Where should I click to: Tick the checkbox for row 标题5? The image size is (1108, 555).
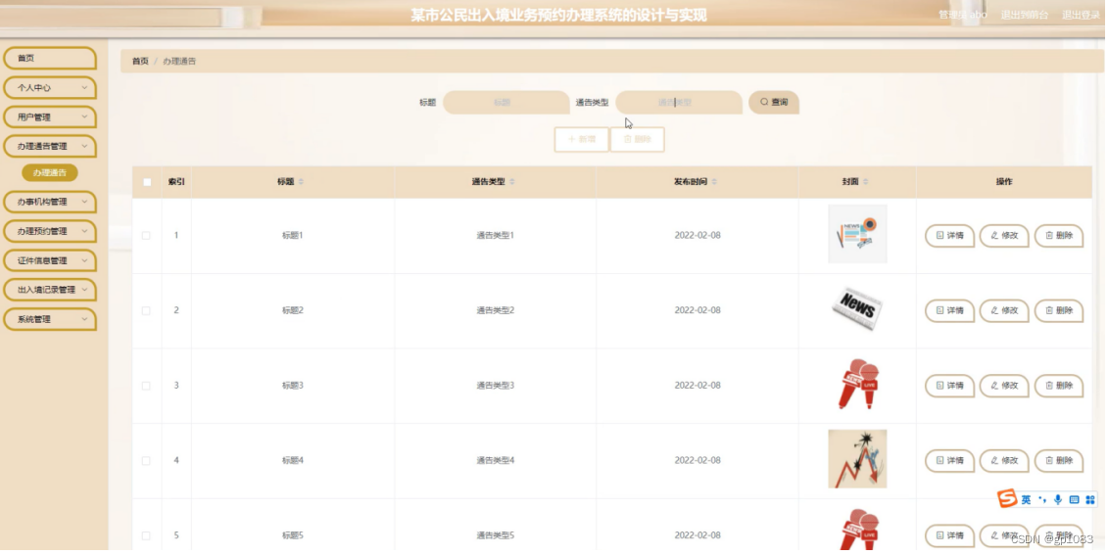click(146, 535)
